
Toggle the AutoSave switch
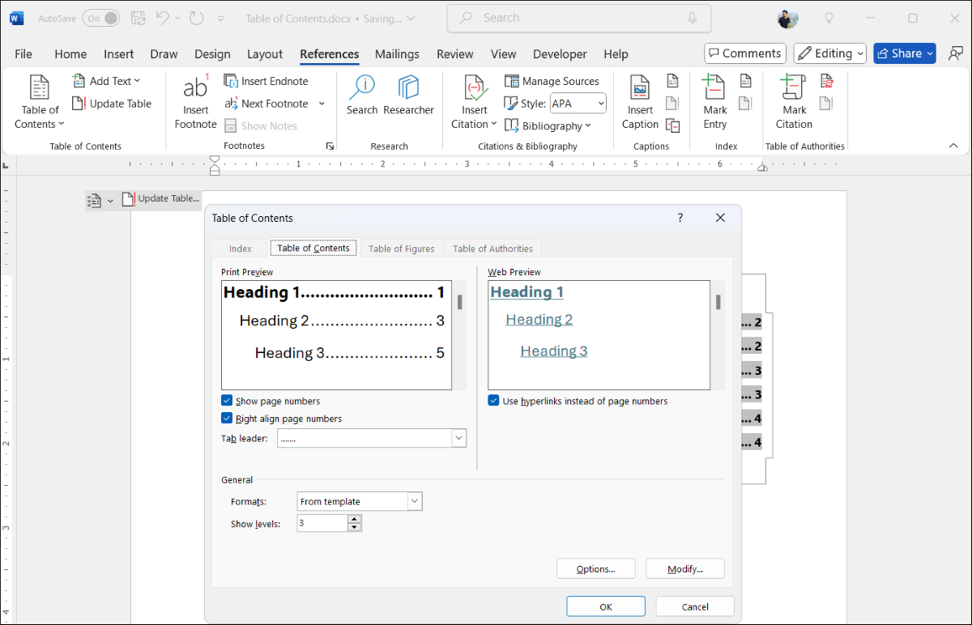tap(100, 18)
